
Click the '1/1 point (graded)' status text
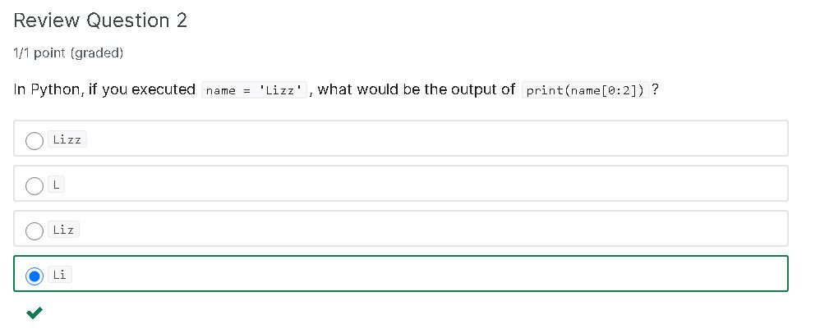(68, 52)
